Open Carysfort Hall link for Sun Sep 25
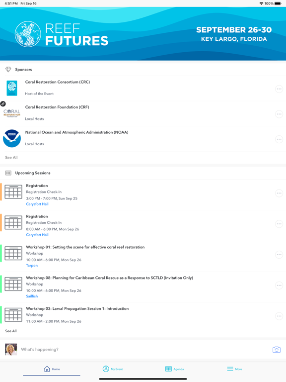This screenshot has width=286, height=382. (x=37, y=204)
